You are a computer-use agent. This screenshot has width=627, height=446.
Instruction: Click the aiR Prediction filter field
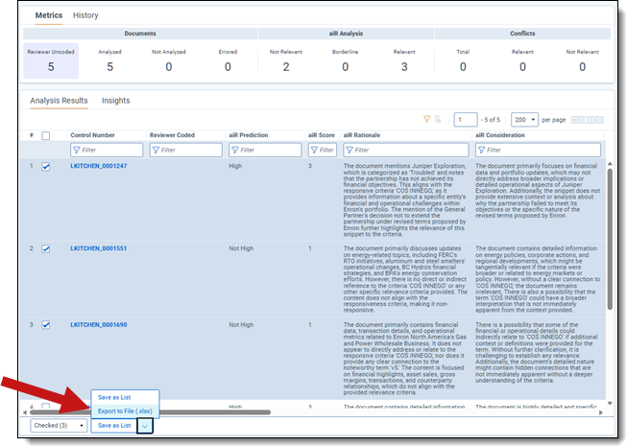click(x=265, y=151)
